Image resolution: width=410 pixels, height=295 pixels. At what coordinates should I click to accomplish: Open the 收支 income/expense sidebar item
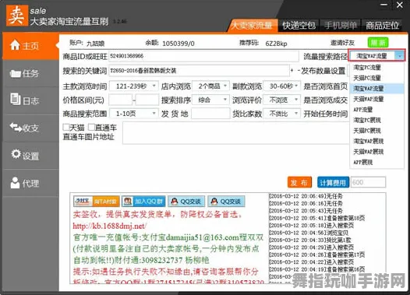30,128
